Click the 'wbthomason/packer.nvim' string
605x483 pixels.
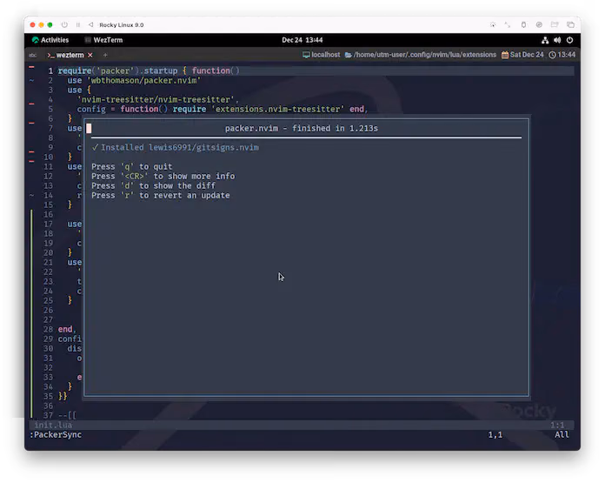coord(144,80)
